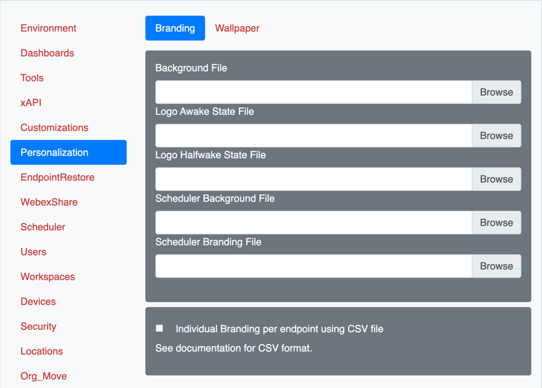
Task: Click the Background File text field
Action: (314, 92)
